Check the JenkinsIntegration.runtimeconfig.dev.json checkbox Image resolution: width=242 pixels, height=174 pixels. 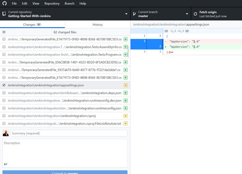(4, 100)
